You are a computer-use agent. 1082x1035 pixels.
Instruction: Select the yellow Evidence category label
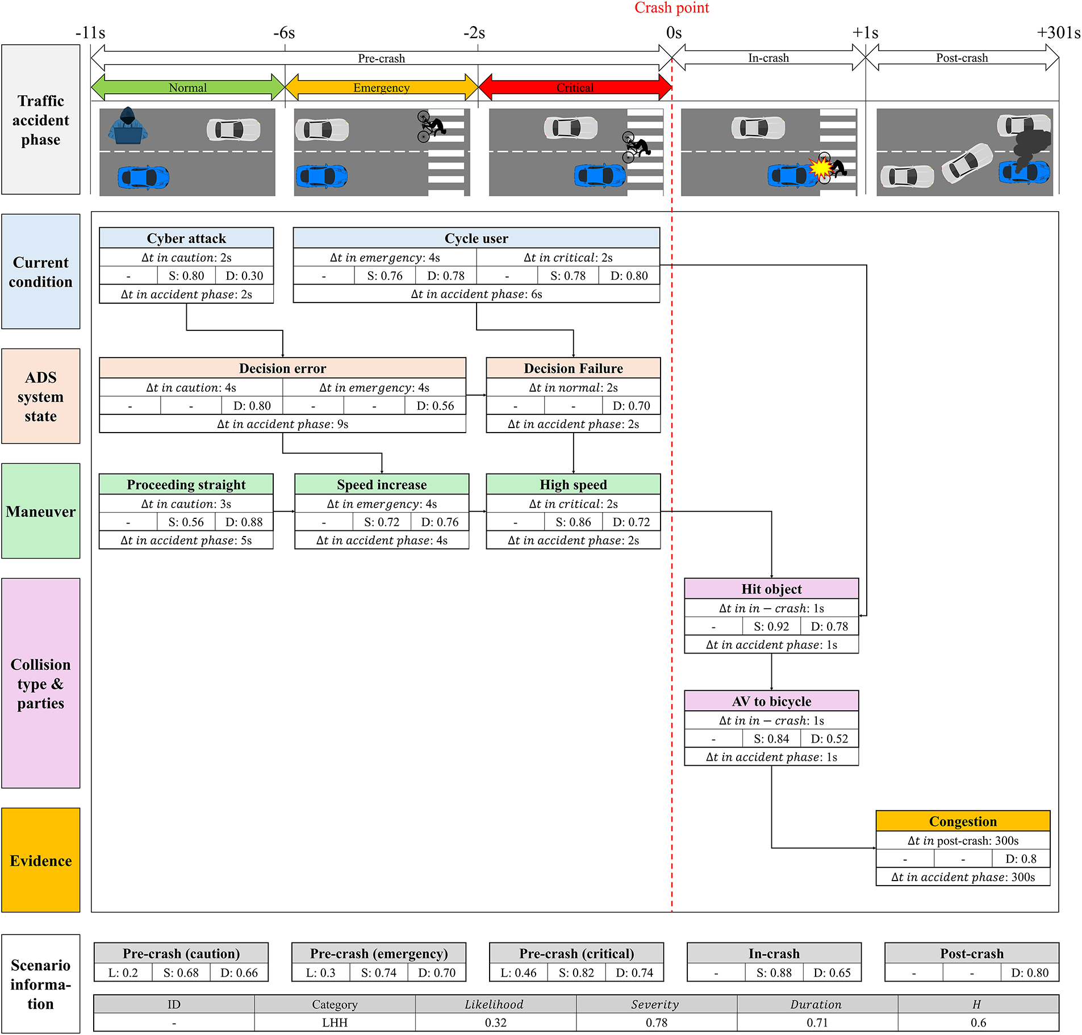tap(41, 860)
